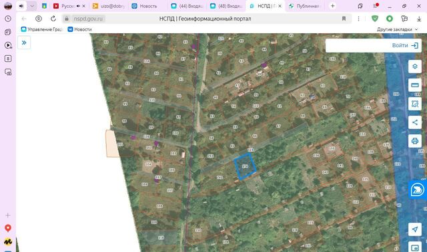Open the browser downloads icon
This screenshot has height=252, width=427.
[419, 19]
